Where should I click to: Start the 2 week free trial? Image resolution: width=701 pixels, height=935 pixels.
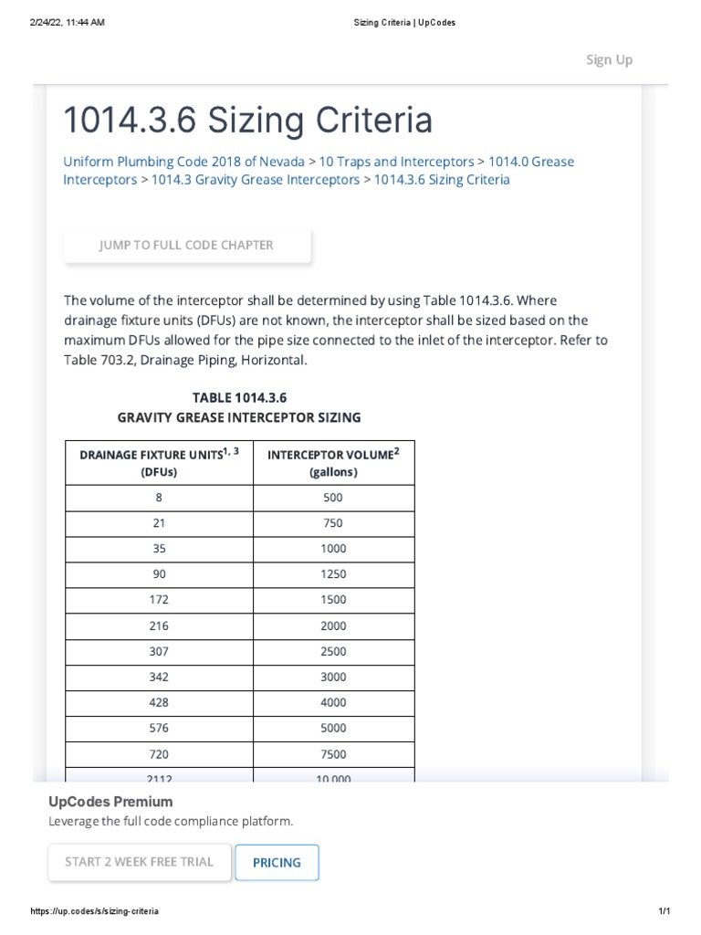click(x=139, y=862)
